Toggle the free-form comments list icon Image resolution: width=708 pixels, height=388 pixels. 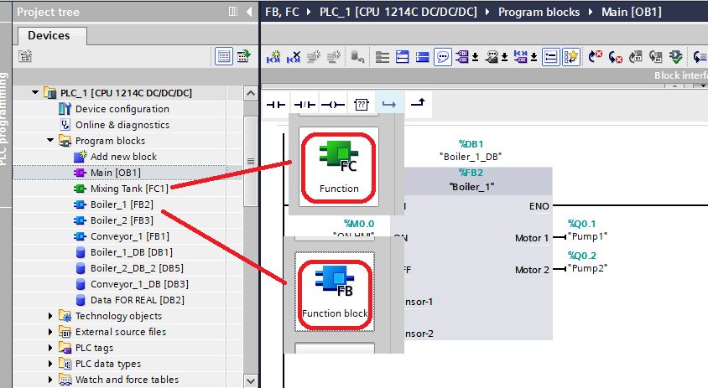pyautogui.click(x=551, y=57)
